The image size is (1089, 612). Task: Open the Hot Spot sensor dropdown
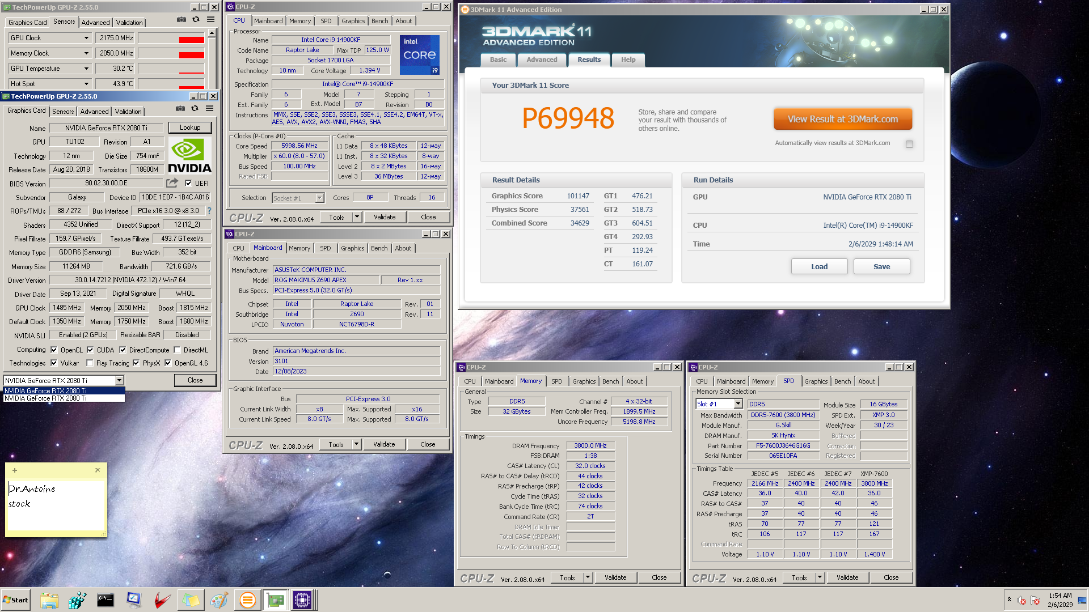coord(86,84)
